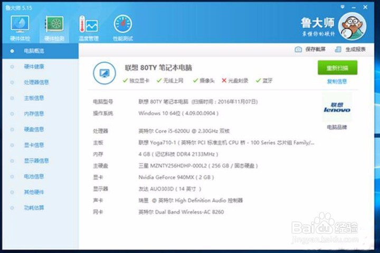Minimize the 鲁大师 window

click(354, 7)
